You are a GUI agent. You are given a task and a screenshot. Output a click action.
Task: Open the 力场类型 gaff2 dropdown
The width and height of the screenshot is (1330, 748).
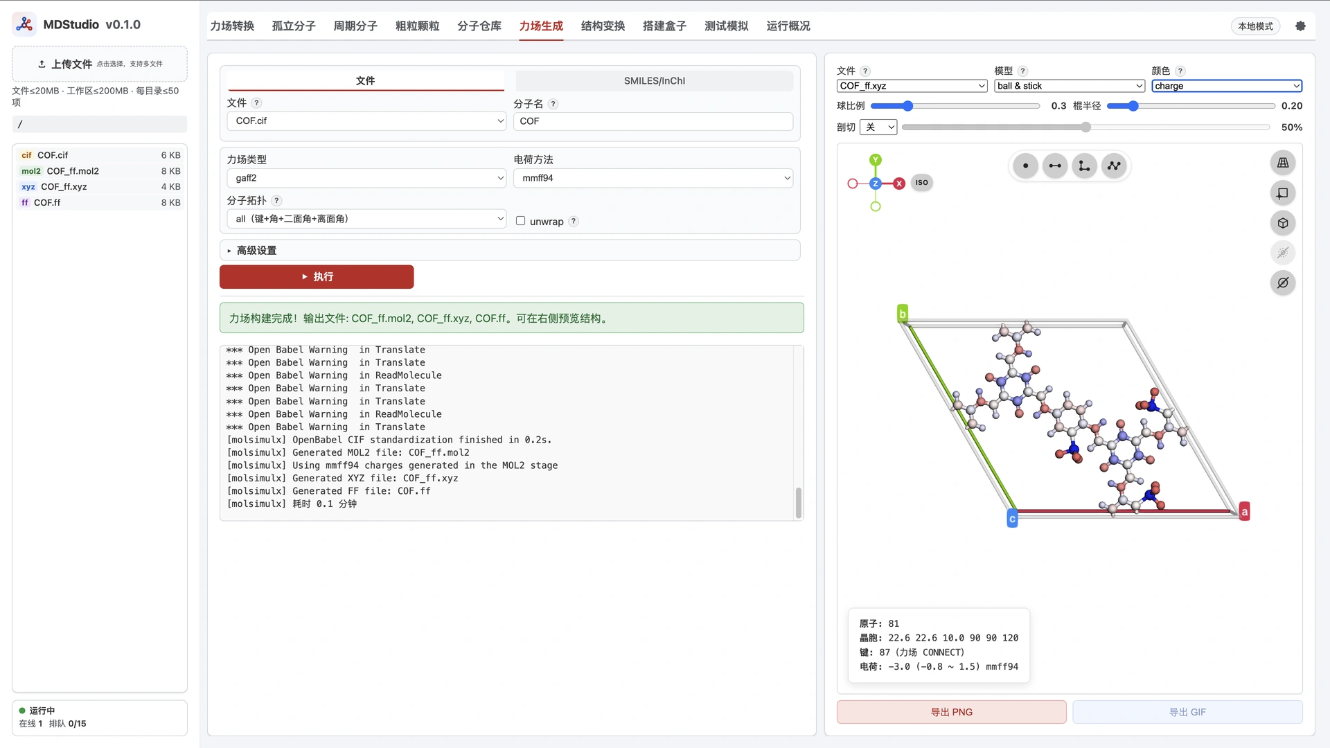tap(366, 178)
